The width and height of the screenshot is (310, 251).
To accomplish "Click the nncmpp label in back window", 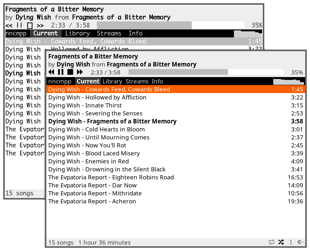I will [16, 33].
